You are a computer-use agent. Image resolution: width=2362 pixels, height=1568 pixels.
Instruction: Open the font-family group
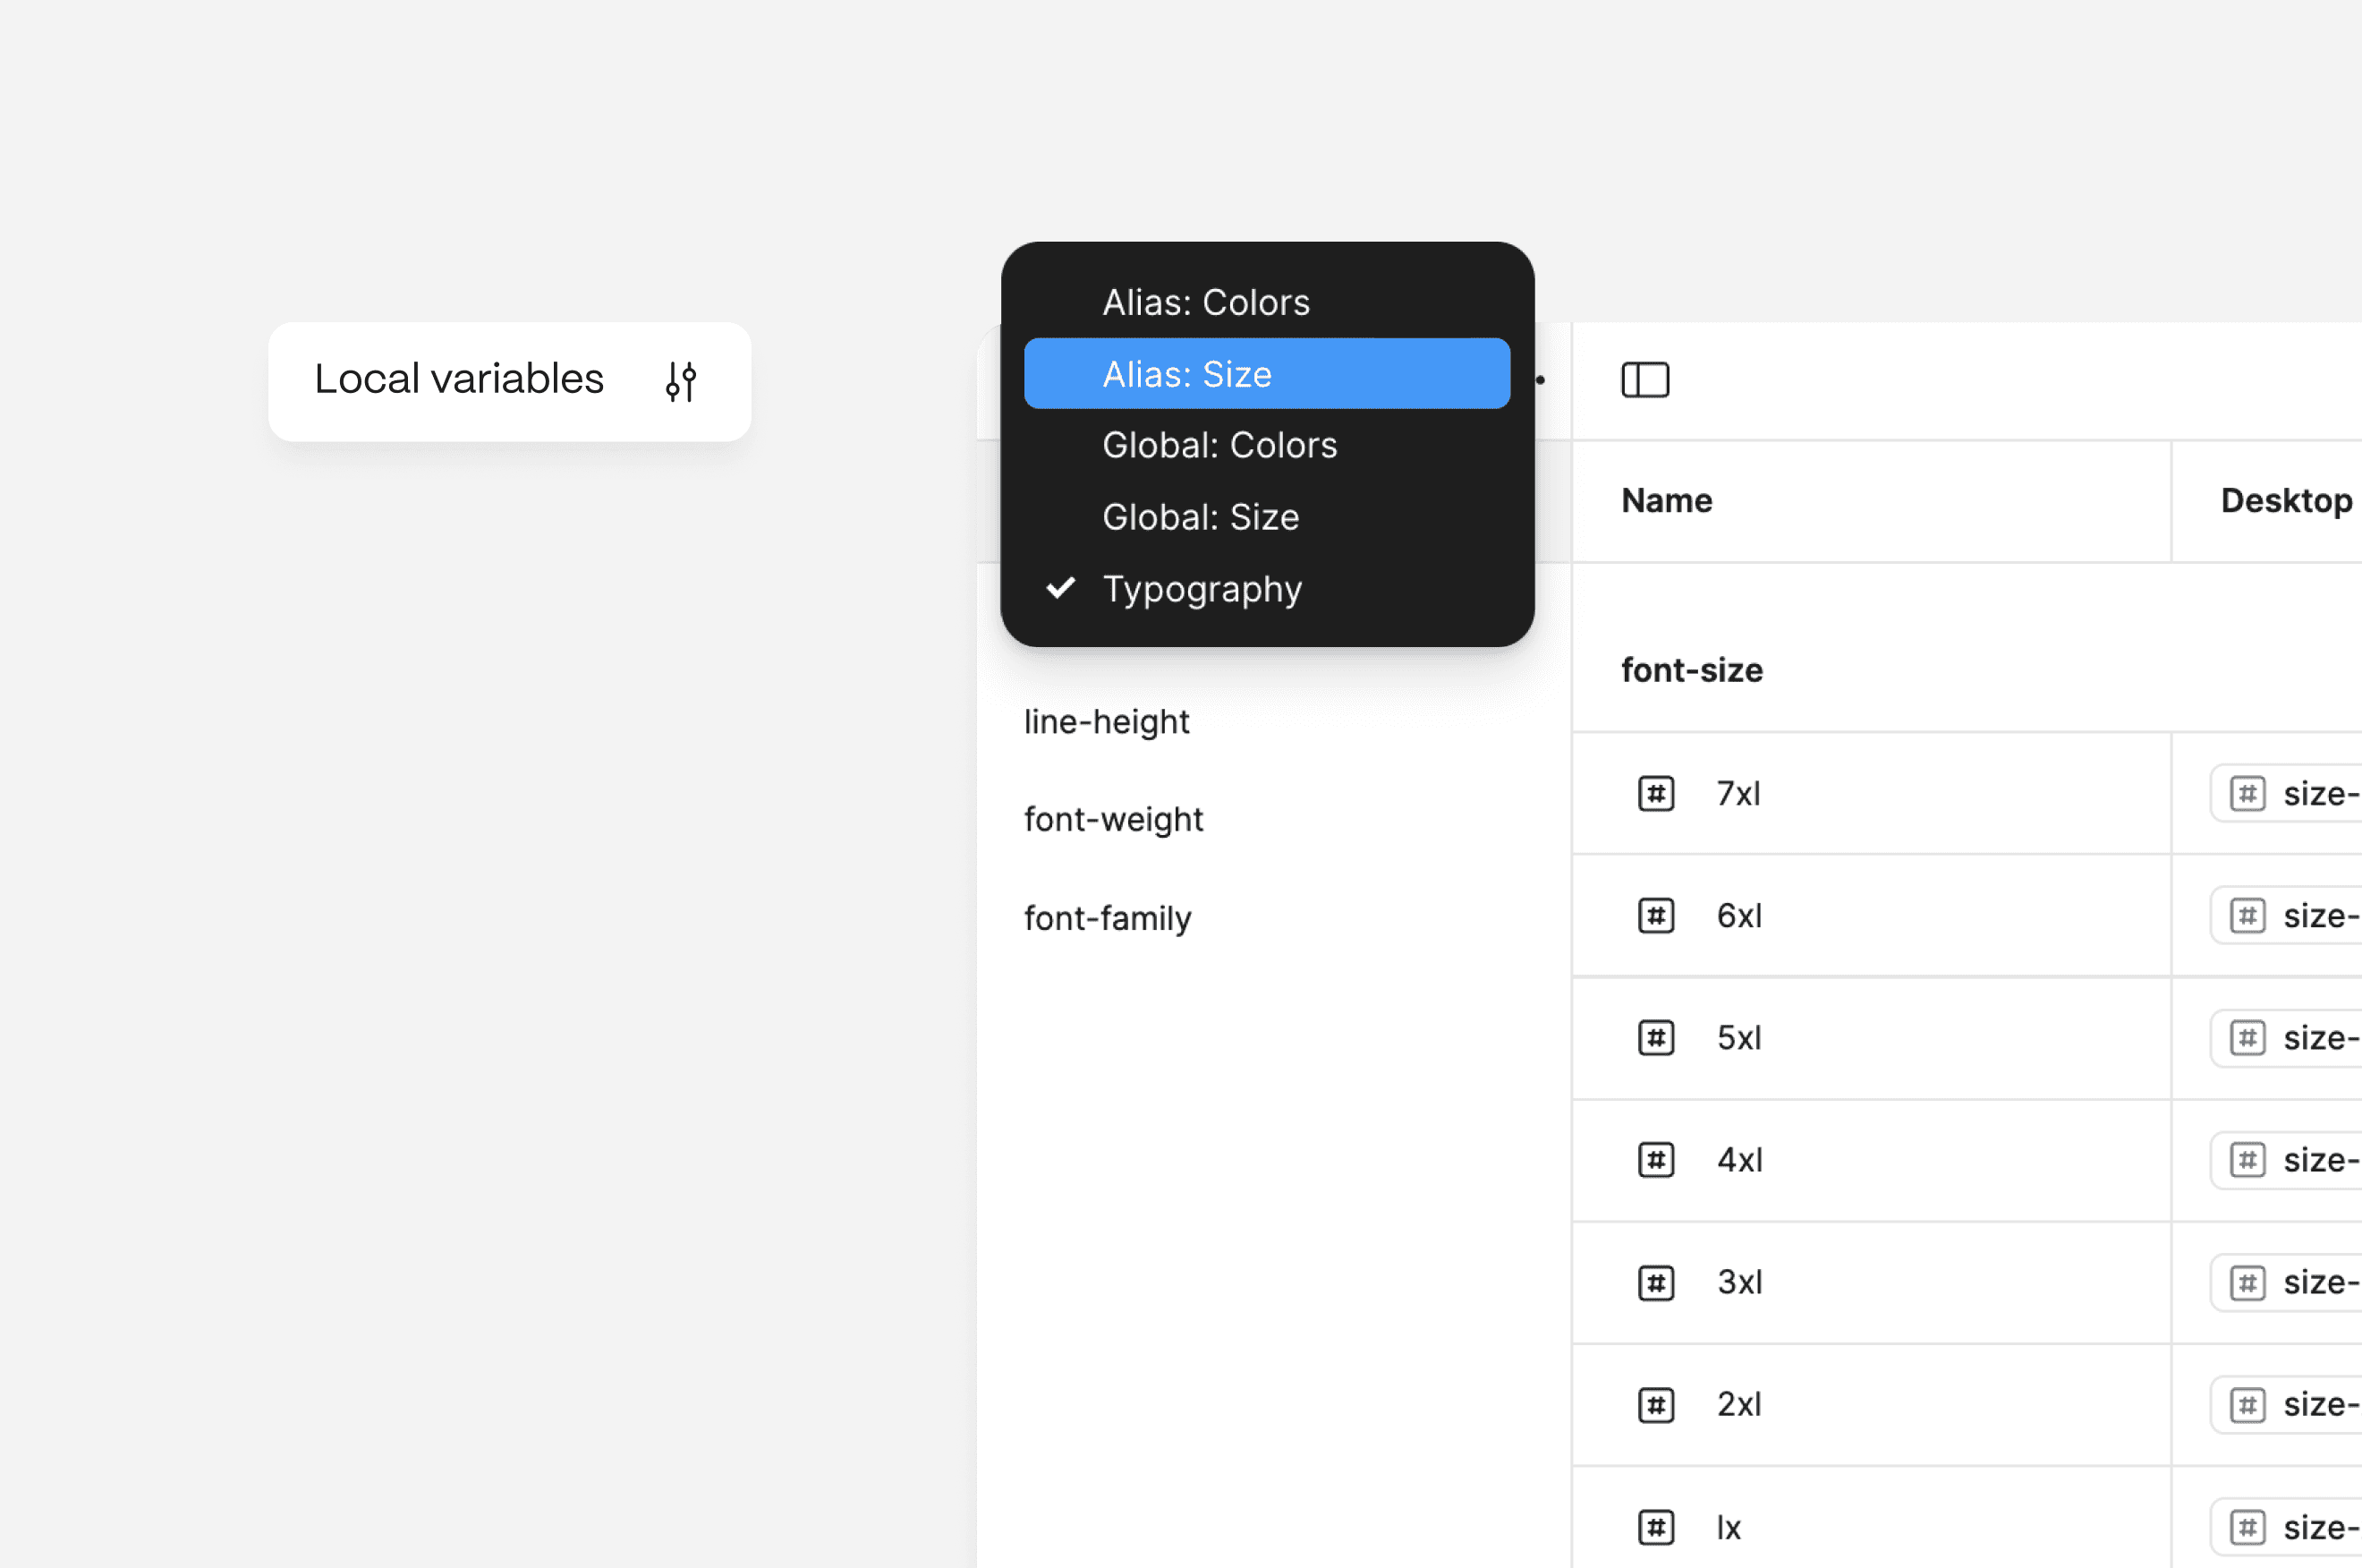pos(1108,918)
